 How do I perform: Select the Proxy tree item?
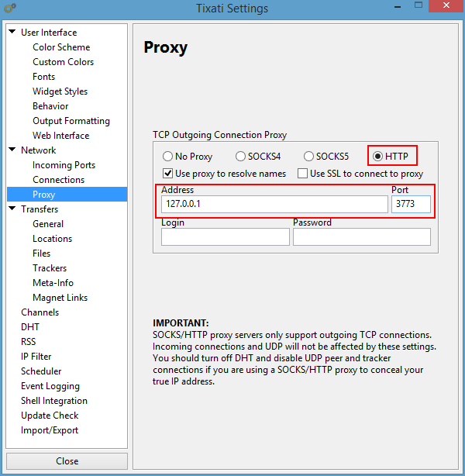coord(67,195)
